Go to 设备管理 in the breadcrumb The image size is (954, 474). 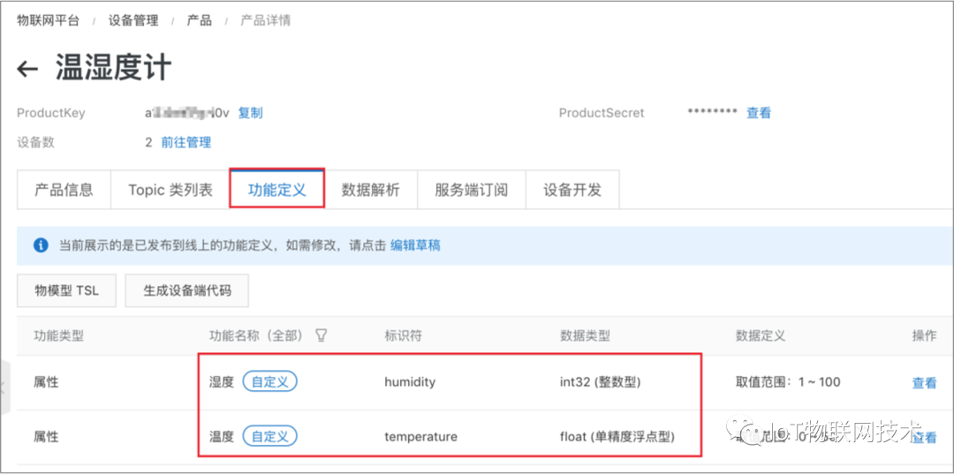tap(133, 20)
